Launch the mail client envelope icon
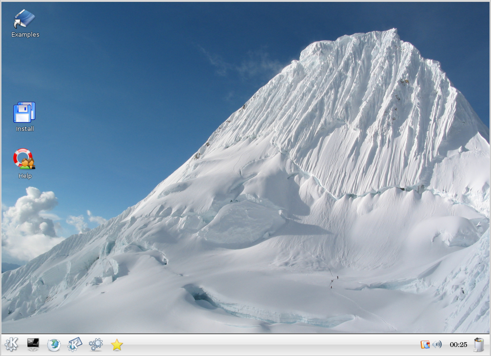The width and height of the screenshot is (491, 356). point(75,344)
